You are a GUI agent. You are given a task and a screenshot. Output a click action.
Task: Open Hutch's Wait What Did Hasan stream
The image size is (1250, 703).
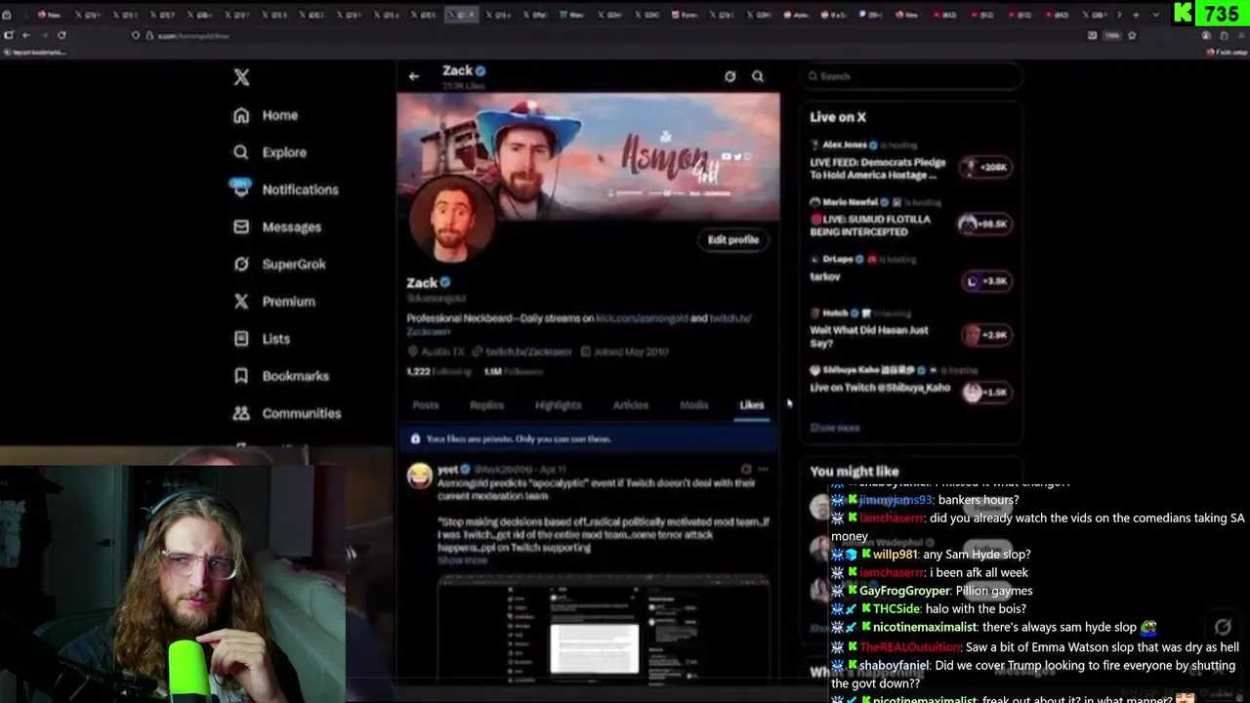[868, 337]
